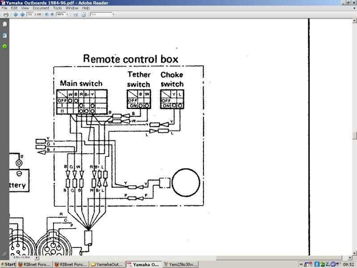Open the Attachments panel

pos(5,35)
